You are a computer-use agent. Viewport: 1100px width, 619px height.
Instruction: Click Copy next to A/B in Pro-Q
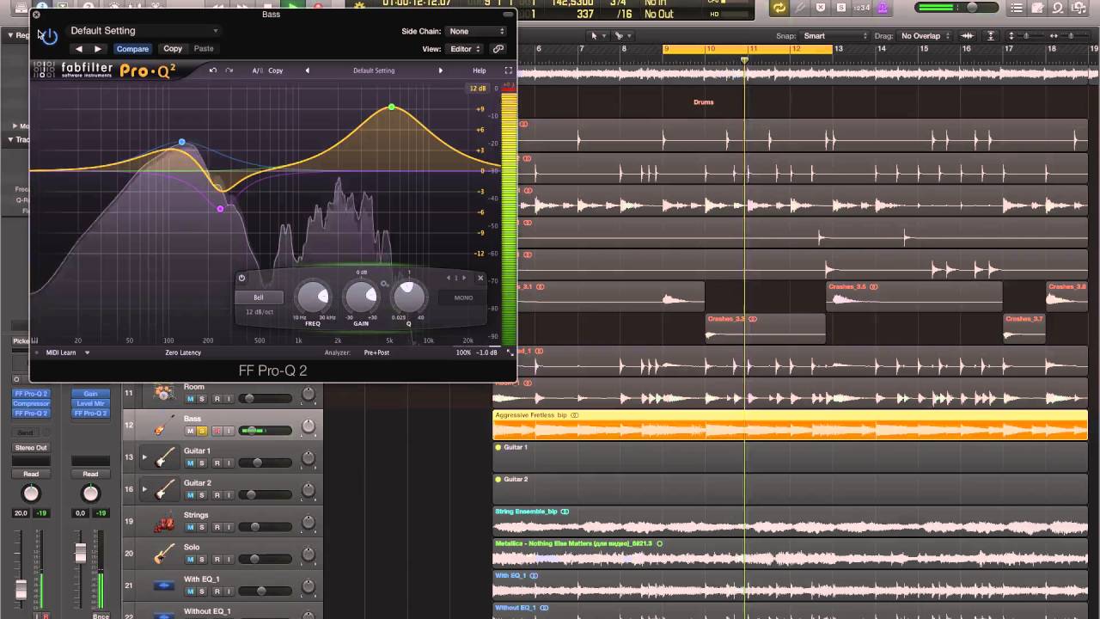pos(276,70)
